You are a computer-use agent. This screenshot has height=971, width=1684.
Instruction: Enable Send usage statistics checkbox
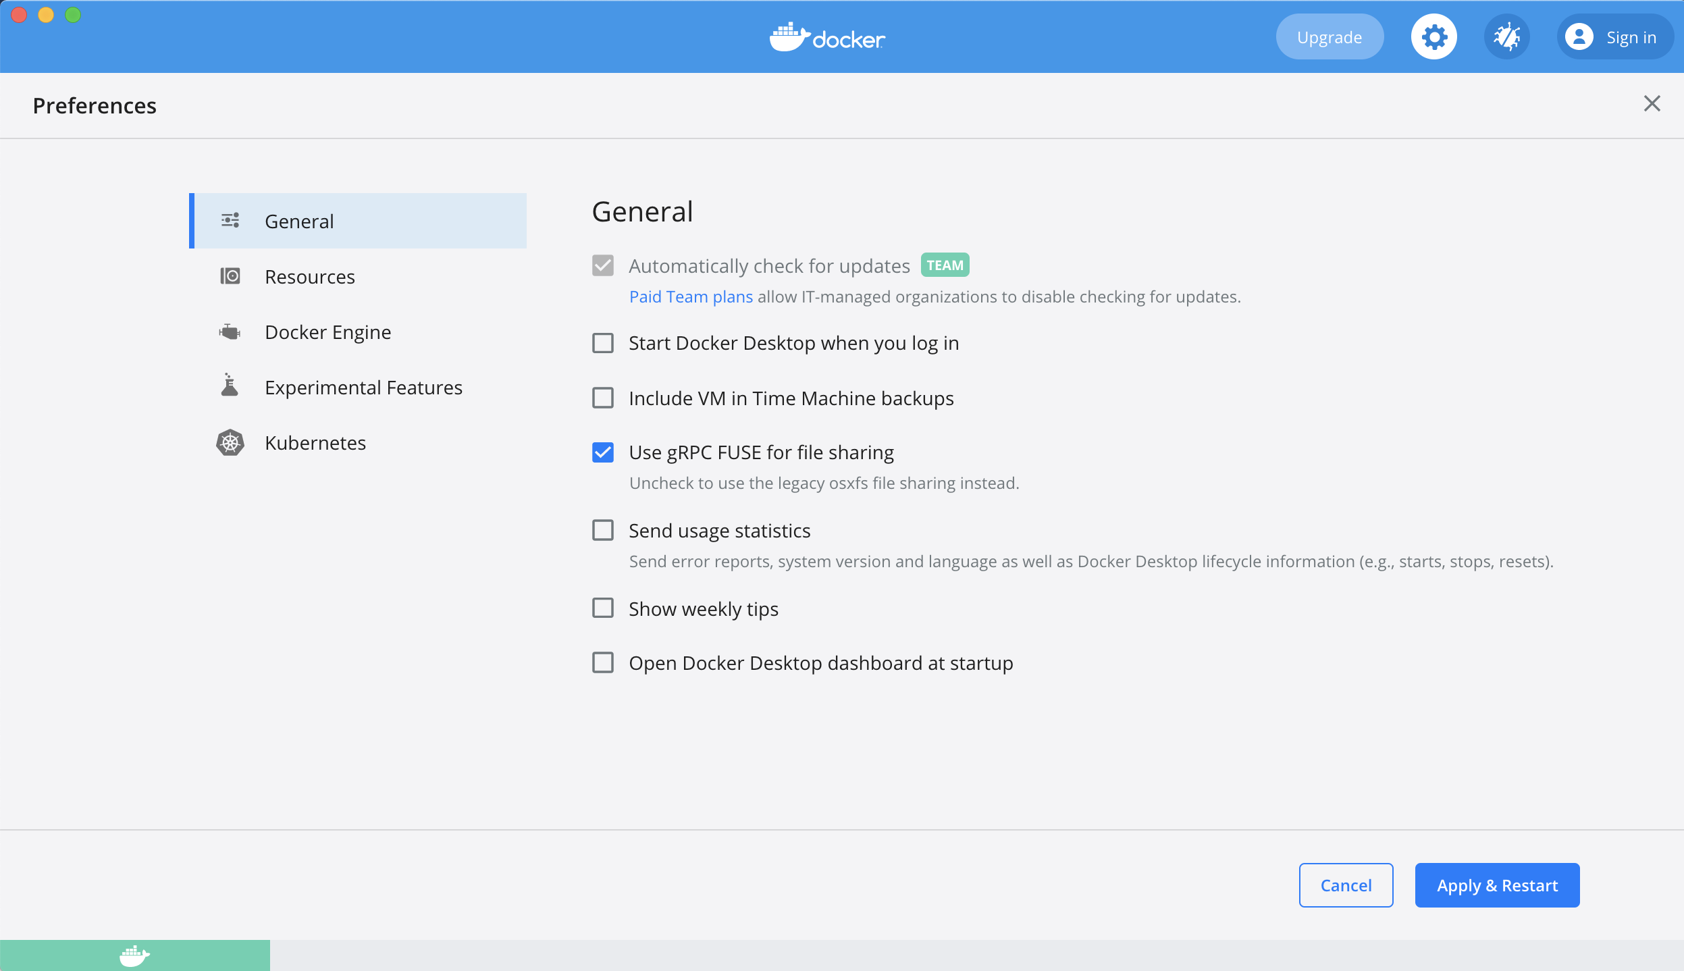(x=603, y=531)
